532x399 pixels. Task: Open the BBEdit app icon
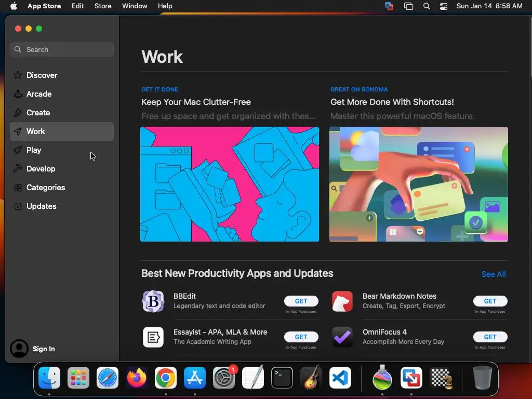[153, 301]
